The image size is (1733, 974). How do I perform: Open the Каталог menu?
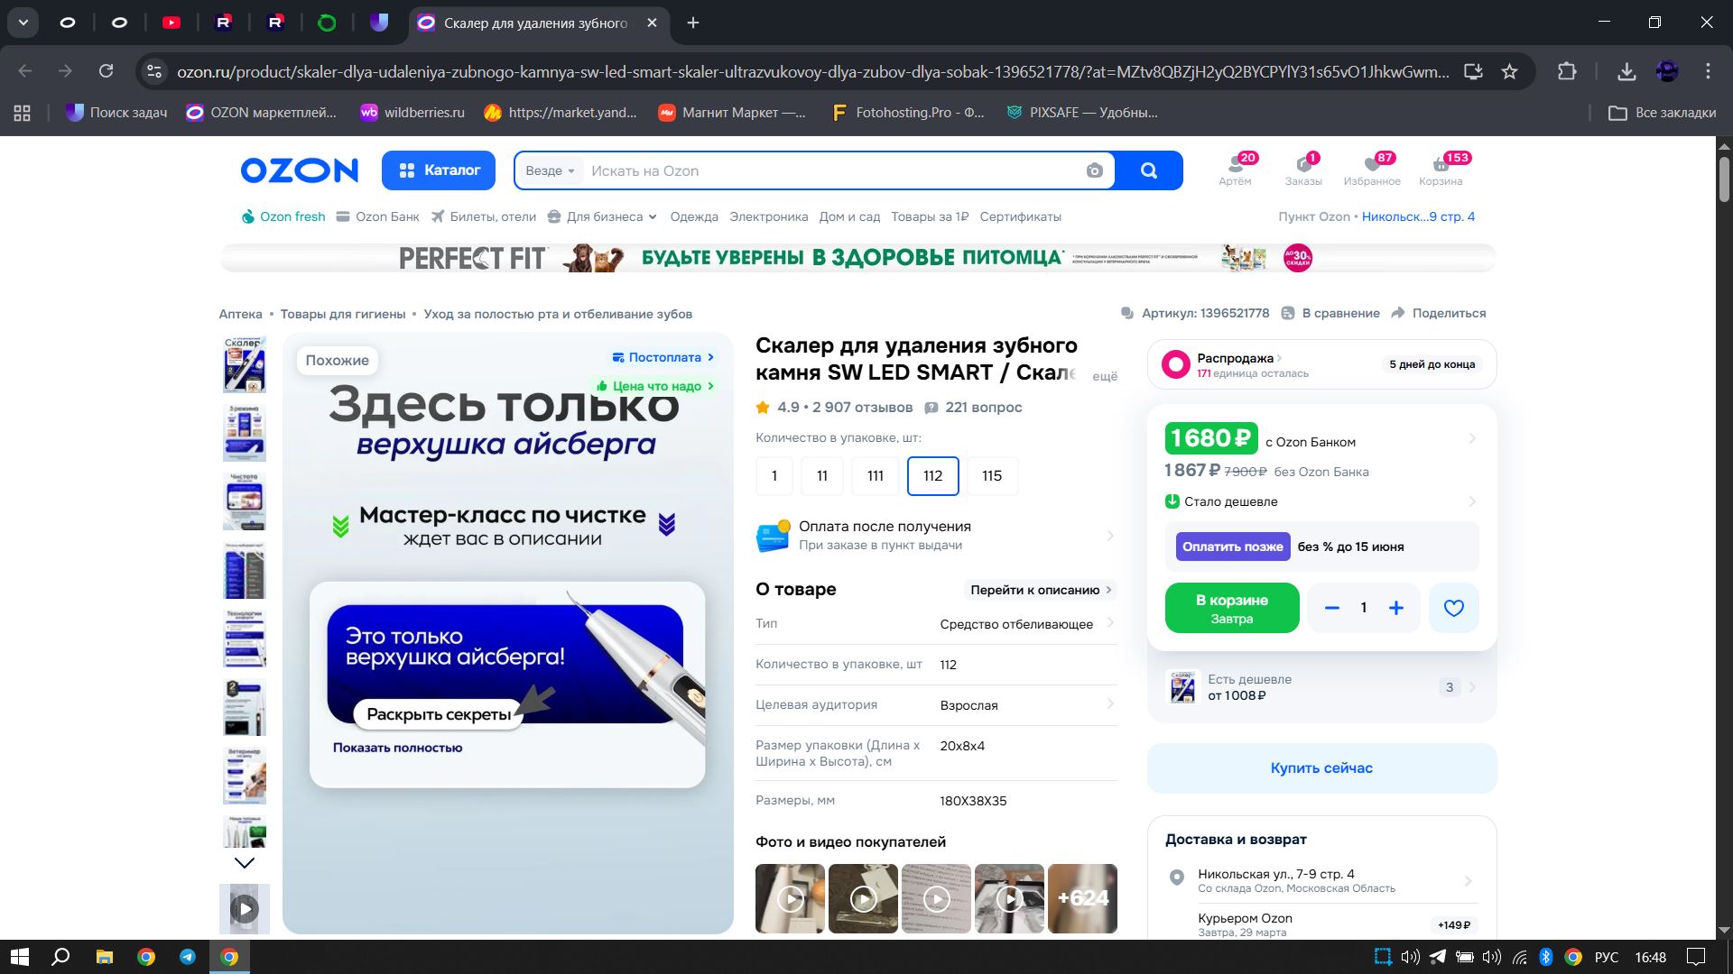pyautogui.click(x=439, y=170)
